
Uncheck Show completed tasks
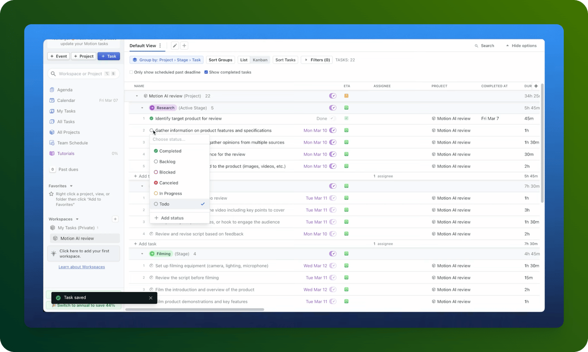point(206,72)
